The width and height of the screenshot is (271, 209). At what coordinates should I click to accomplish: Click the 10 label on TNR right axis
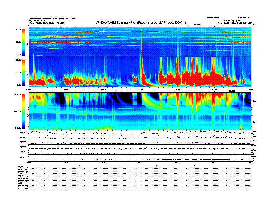254,122
